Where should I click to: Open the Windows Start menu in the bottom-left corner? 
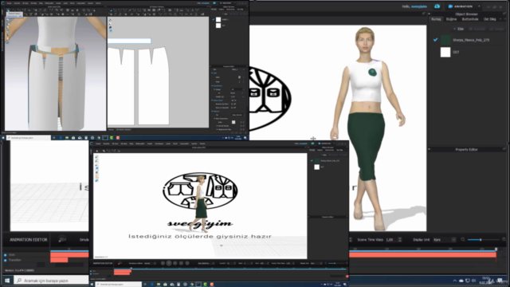(x=7, y=280)
